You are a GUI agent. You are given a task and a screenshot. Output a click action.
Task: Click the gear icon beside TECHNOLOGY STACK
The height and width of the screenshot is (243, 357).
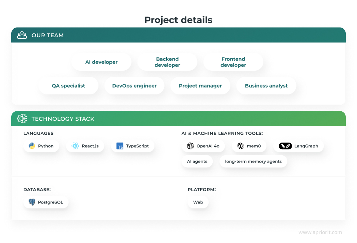tap(22, 118)
